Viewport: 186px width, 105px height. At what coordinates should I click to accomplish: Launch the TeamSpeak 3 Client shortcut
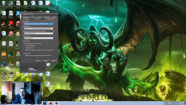[11, 5]
